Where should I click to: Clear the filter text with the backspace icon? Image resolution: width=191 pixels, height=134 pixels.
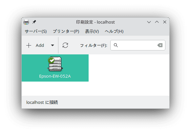pos(160,45)
